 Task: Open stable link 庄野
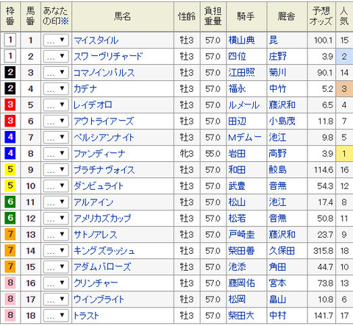pos(278,57)
